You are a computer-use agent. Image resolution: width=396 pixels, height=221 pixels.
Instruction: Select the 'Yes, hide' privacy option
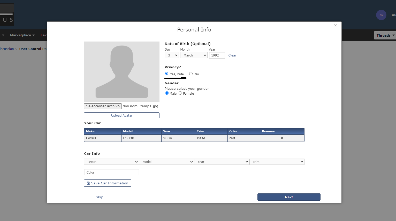pos(166,74)
